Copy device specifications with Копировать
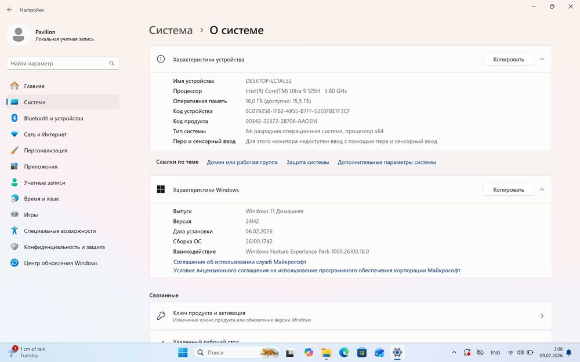The width and height of the screenshot is (580, 362). click(508, 59)
